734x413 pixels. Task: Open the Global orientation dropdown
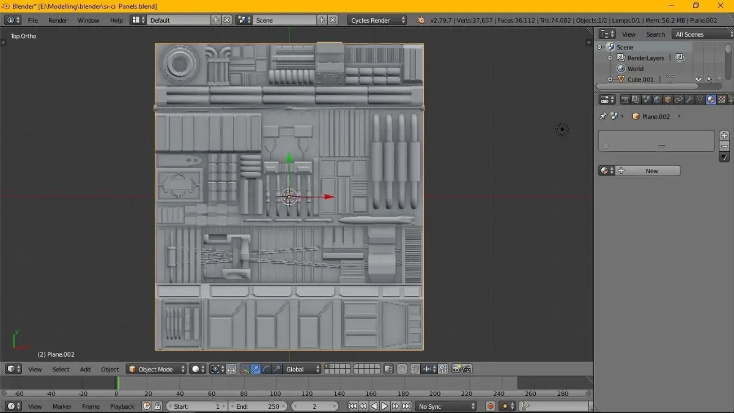(x=303, y=369)
